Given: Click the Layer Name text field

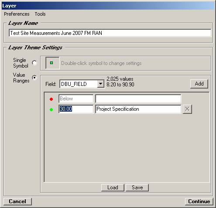Looking at the screenshot, I should 110,33.
